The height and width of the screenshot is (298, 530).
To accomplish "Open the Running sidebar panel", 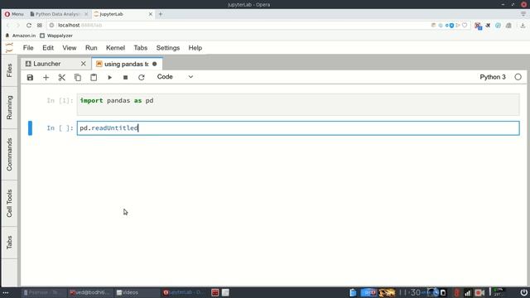I will click(9, 108).
